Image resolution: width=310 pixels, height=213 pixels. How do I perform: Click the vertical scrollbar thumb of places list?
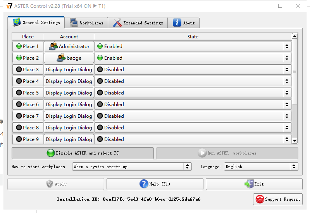coord(294,72)
